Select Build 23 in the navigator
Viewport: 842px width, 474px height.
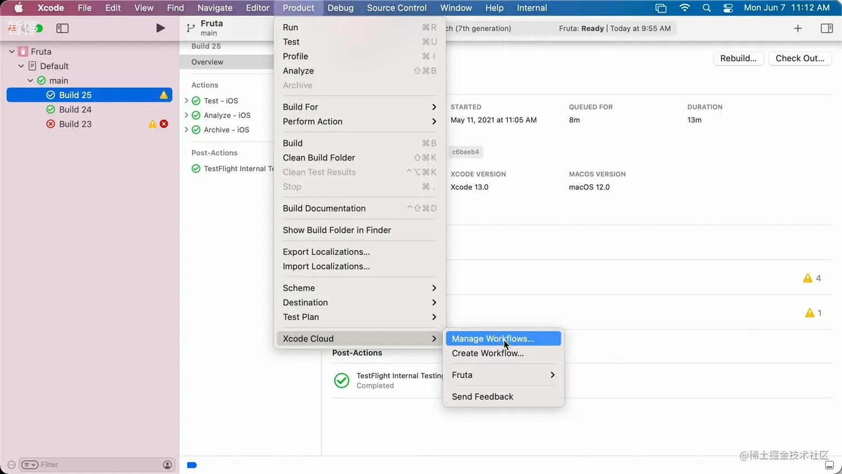[x=89, y=124]
